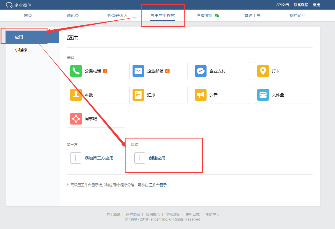Click the plus icon for 添加第三方应用
The width and height of the screenshot is (335, 229).
click(x=76, y=158)
